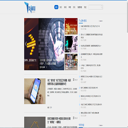128x128 pixels.
Task: Open the calligraphy 保险 thumbnail
Action: coord(71,44)
